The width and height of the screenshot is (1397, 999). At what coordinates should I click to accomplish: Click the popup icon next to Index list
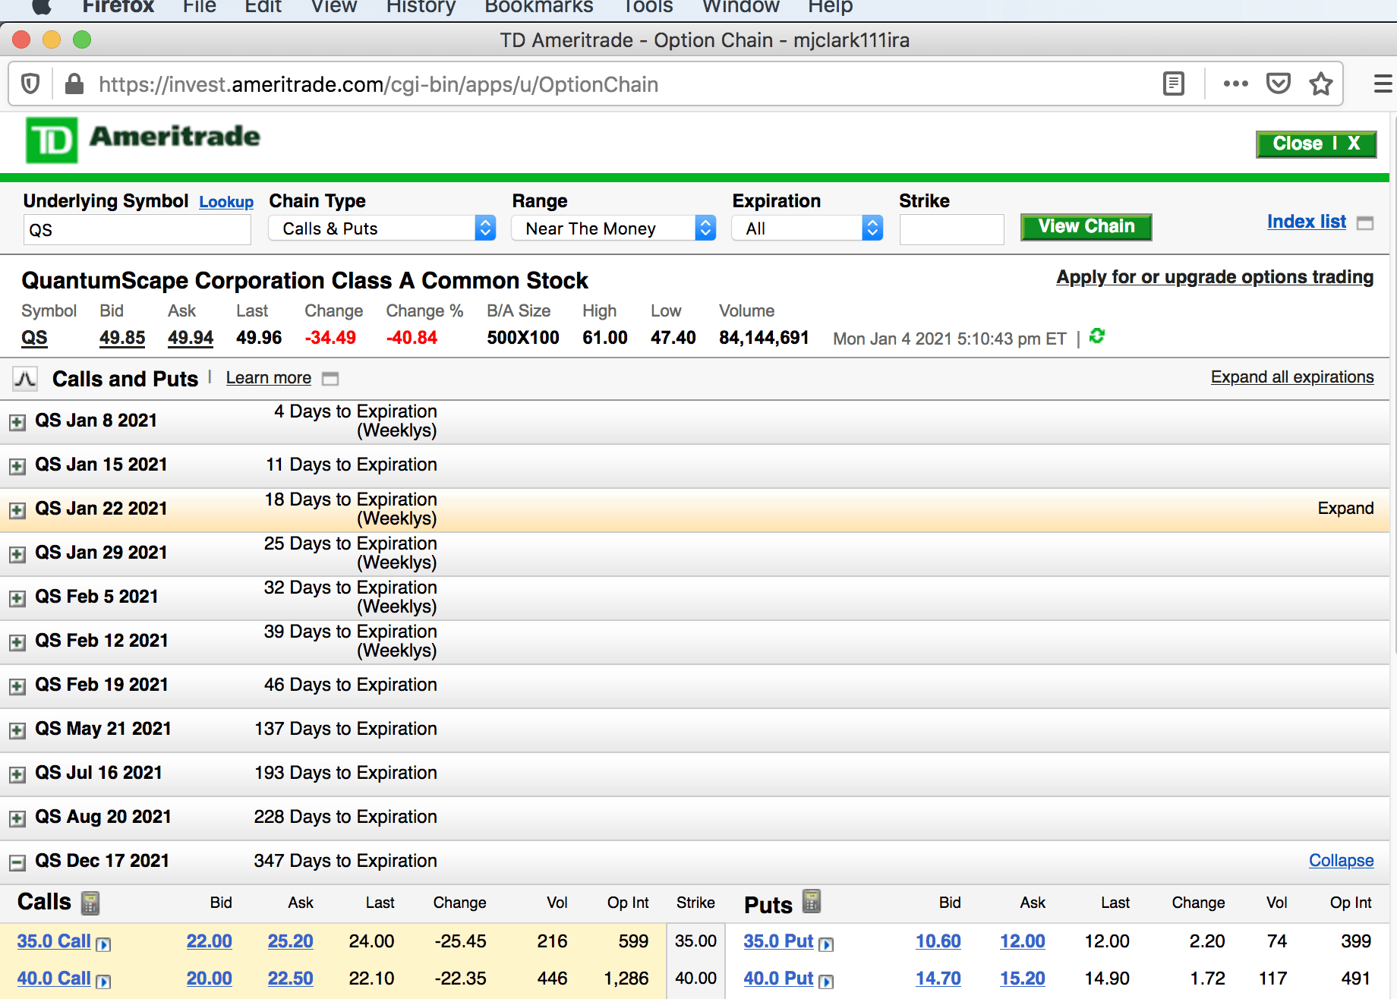pos(1365,223)
